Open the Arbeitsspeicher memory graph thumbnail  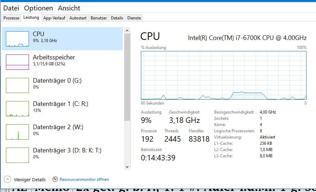(x=17, y=62)
